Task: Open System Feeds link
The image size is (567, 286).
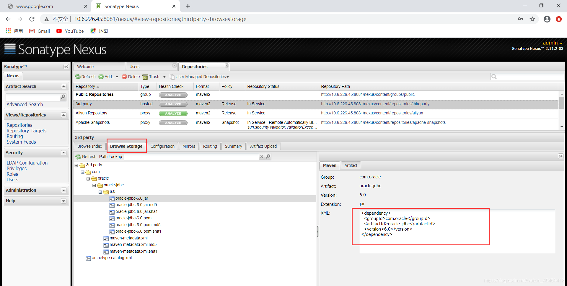Action: tap(21, 142)
